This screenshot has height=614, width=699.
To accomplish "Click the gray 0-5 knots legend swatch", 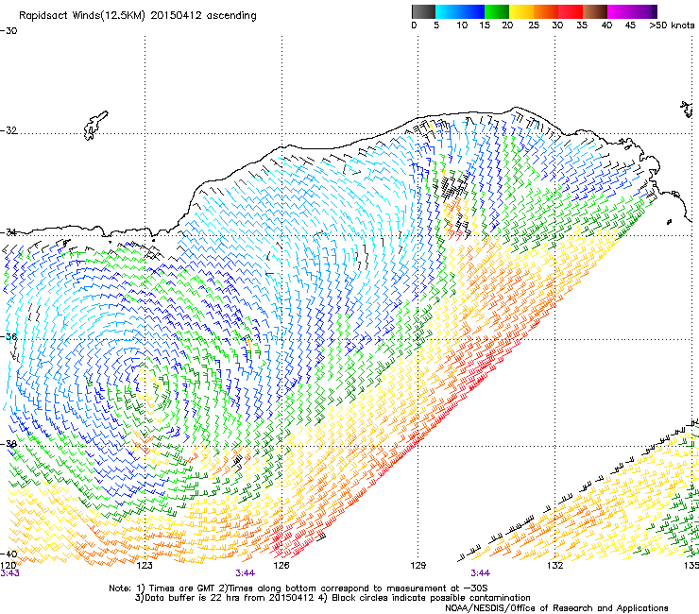I will click(x=423, y=11).
